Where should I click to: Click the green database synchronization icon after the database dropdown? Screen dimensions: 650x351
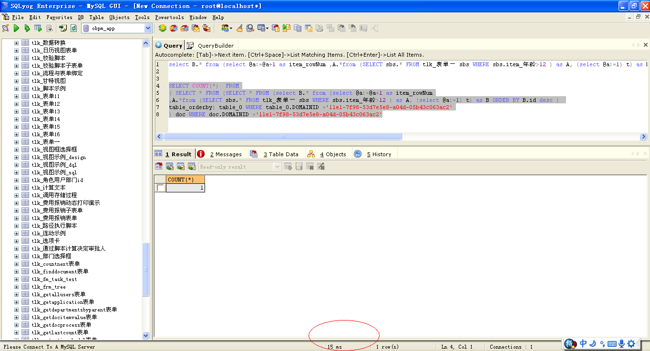coord(162,28)
